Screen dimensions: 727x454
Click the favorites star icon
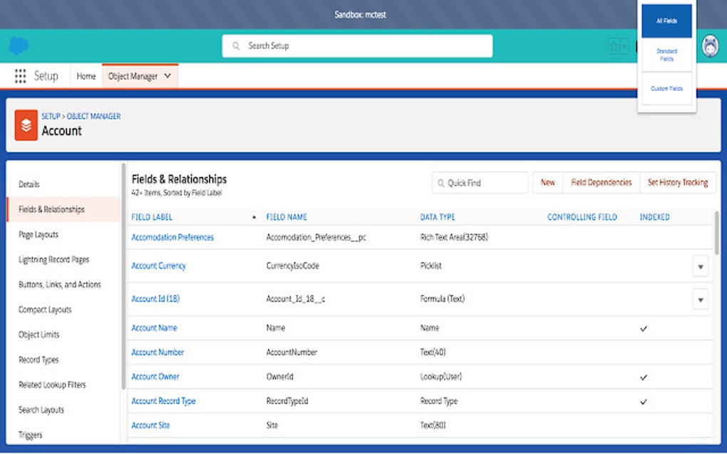coord(613,45)
